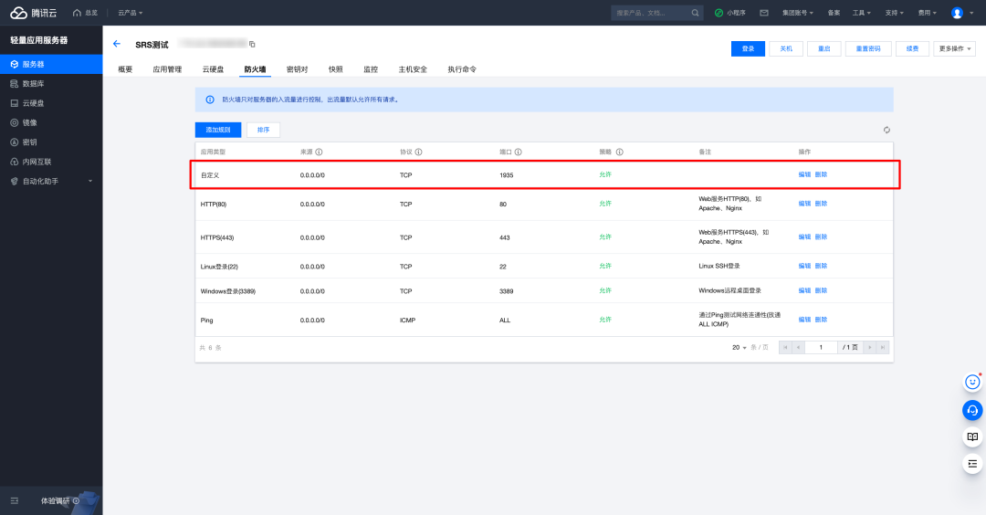Expand the 集团账号 dropdown
The image size is (986, 515).
[x=797, y=13]
